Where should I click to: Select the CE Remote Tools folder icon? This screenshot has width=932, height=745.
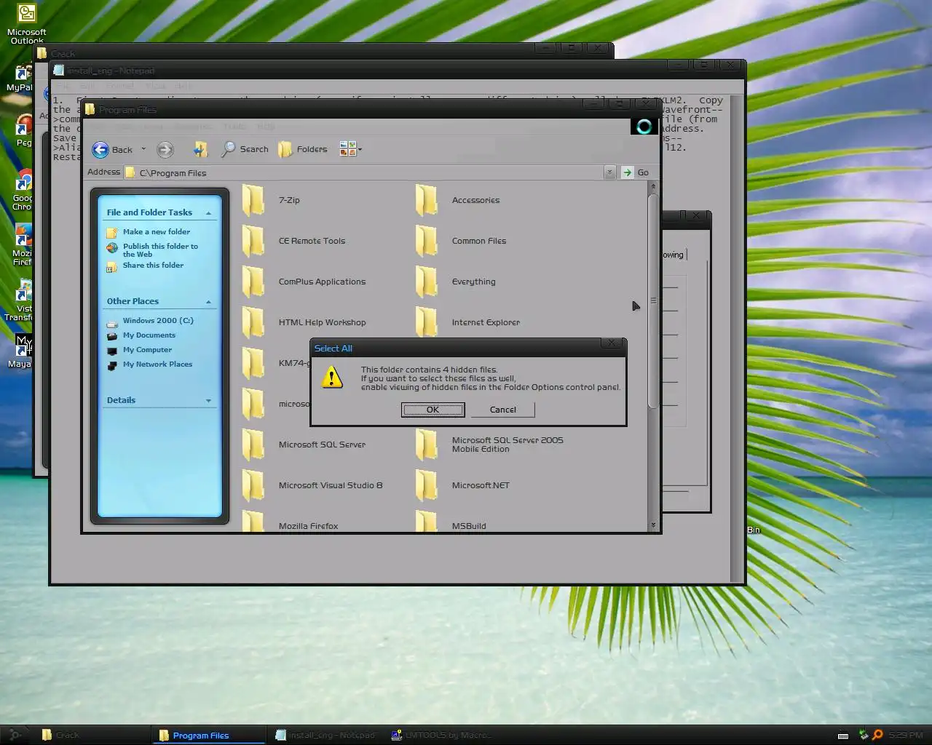[253, 241]
